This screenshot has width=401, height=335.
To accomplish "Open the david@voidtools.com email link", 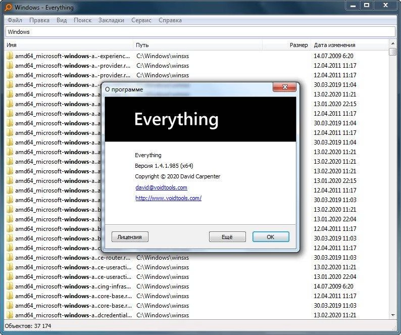I will (161, 187).
